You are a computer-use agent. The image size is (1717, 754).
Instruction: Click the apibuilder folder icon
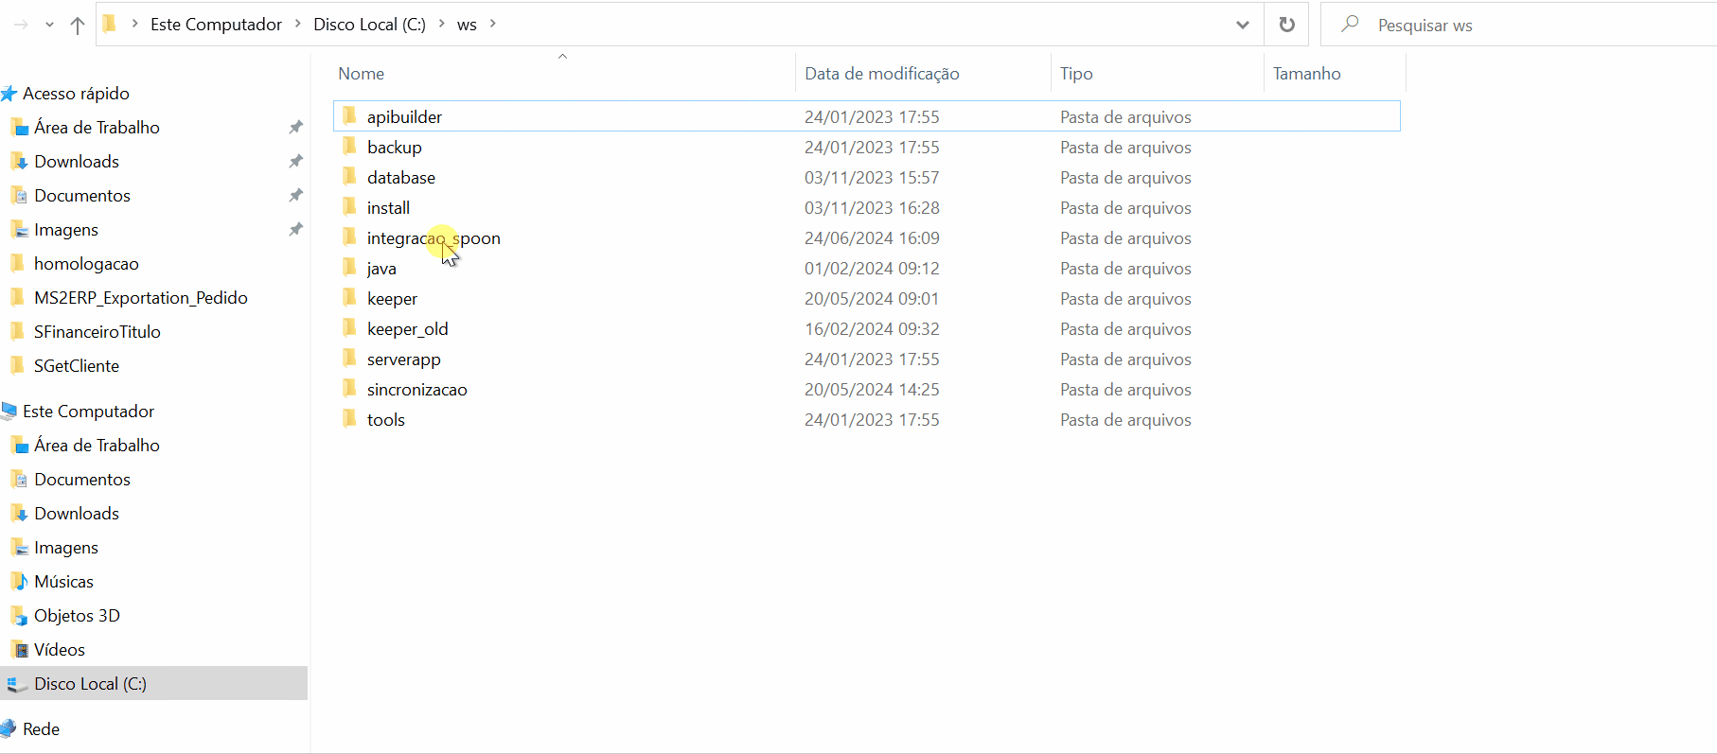tap(349, 115)
